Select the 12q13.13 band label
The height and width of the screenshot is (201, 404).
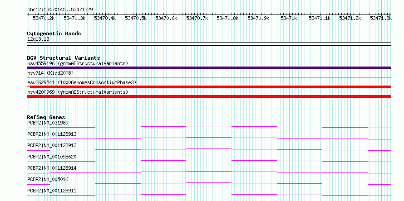point(39,39)
